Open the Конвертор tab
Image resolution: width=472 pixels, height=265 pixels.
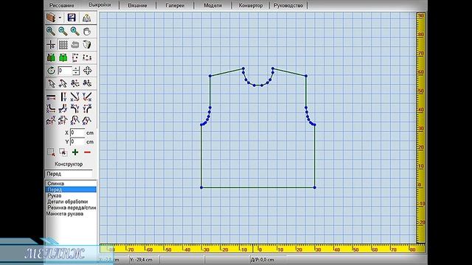point(251,5)
